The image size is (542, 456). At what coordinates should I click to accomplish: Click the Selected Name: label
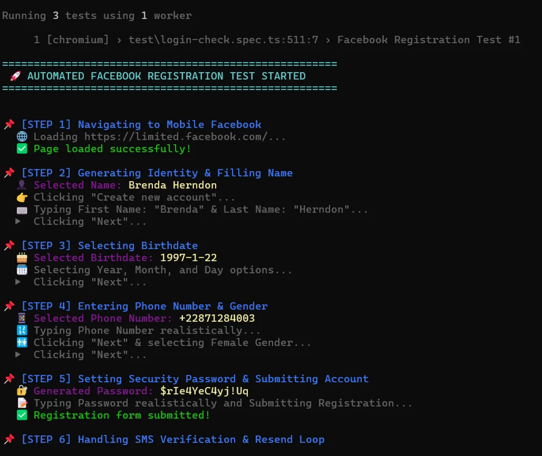pyautogui.click(x=78, y=185)
